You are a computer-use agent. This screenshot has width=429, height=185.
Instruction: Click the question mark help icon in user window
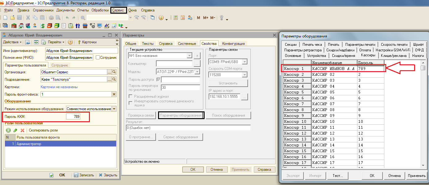tap(70, 42)
